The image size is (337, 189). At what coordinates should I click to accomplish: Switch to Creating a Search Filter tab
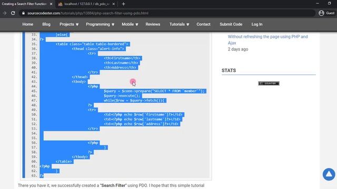(x=24, y=4)
